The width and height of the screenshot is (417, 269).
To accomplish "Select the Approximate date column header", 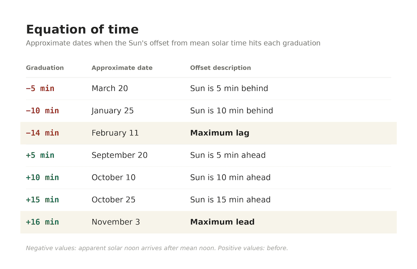I will click(122, 68).
